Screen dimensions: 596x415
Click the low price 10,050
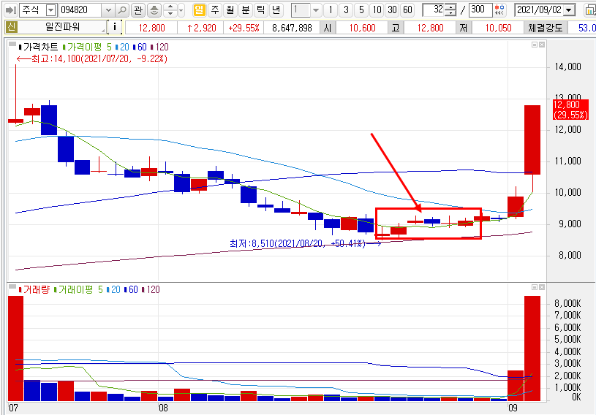point(498,28)
